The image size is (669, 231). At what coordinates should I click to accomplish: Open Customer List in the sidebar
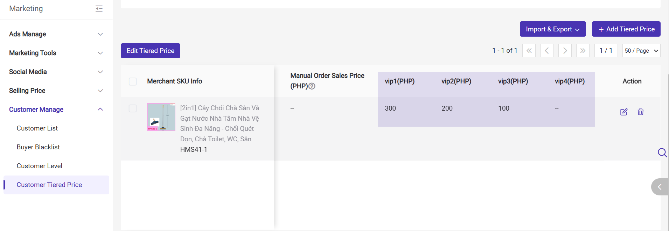37,128
